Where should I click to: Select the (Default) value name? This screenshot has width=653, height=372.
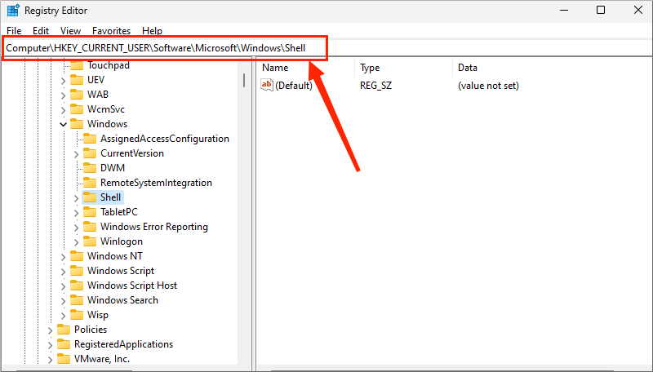294,86
